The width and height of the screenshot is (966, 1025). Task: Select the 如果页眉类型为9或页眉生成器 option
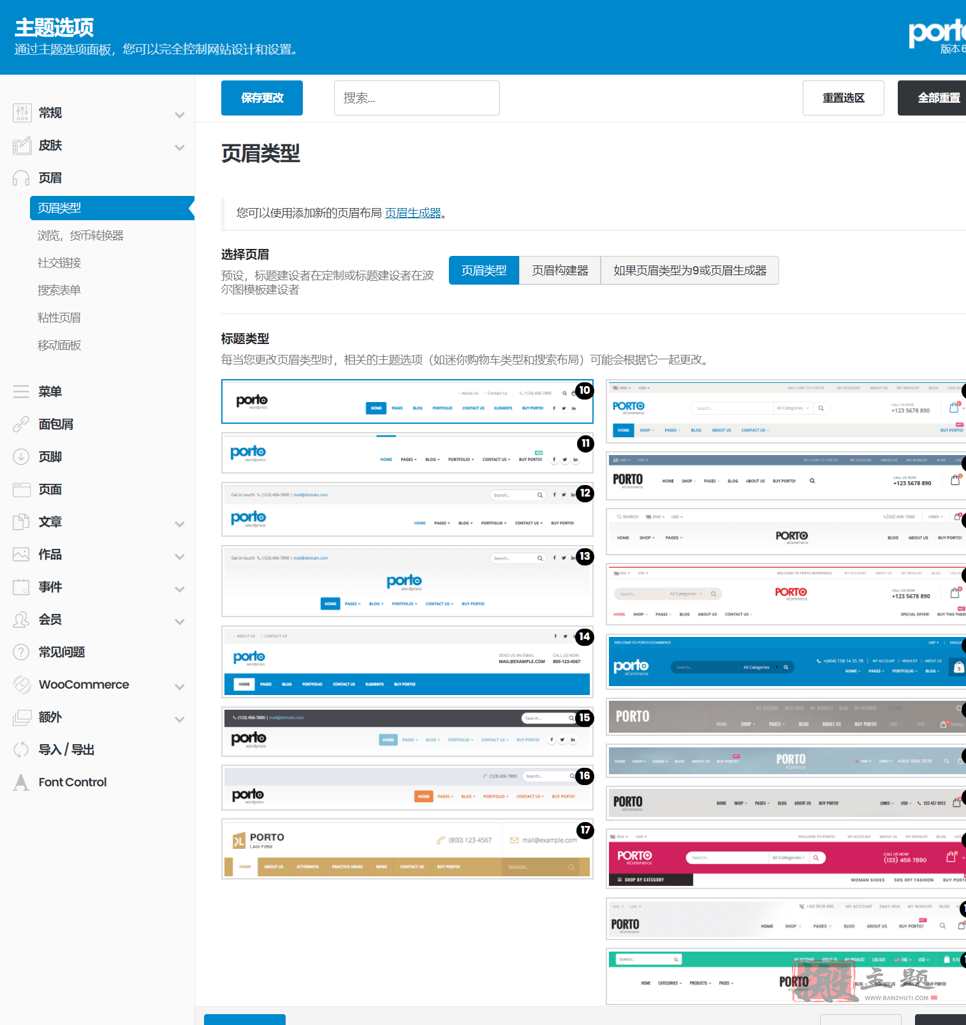[x=690, y=270]
